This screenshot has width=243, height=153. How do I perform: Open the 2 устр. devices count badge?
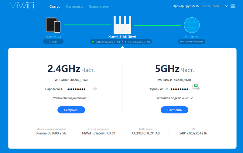pyautogui.click(x=53, y=42)
